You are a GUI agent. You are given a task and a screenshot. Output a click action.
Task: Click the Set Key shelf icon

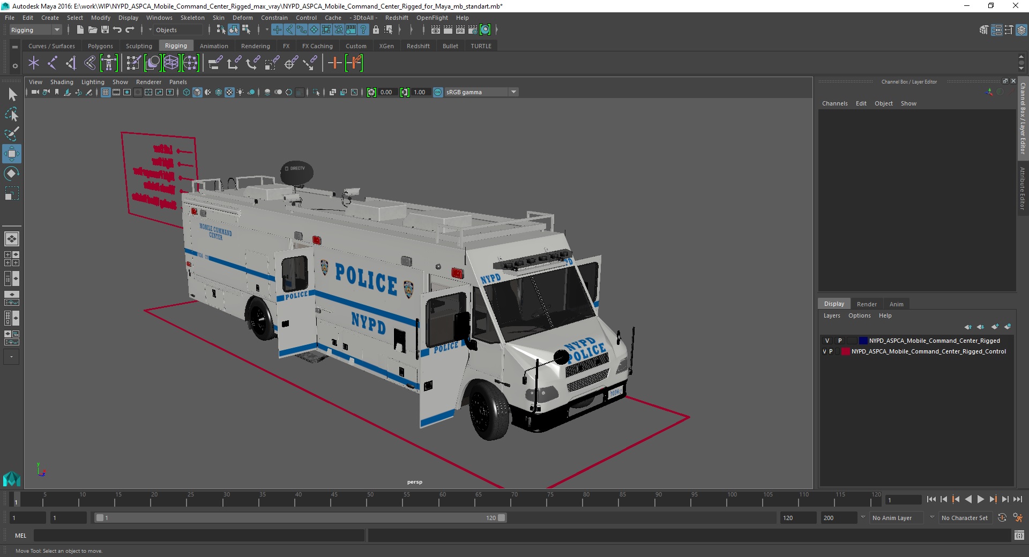pos(334,63)
